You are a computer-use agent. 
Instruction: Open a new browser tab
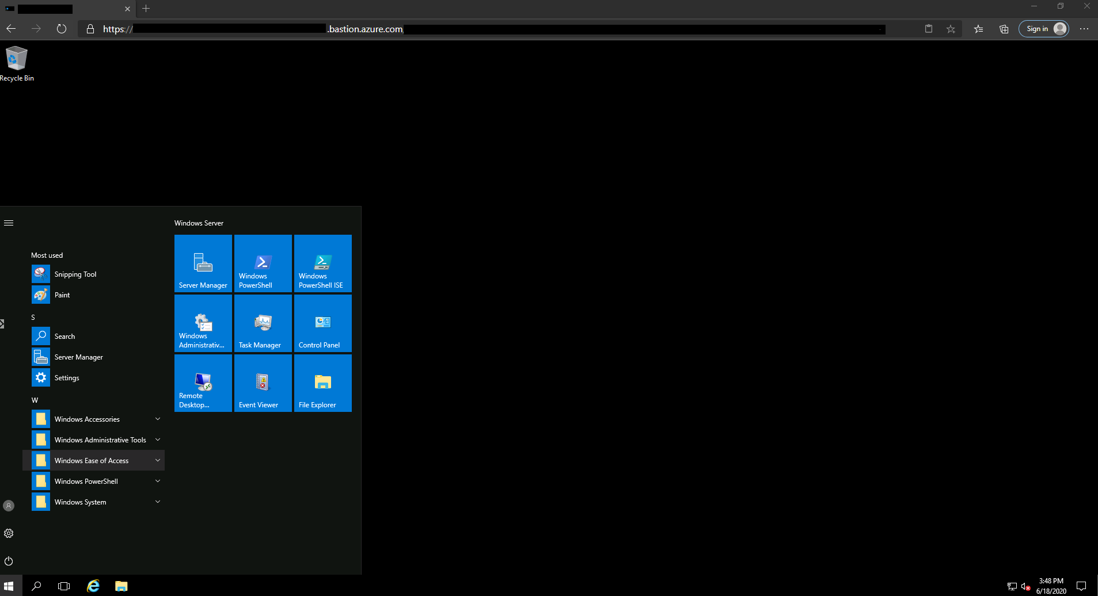point(146,9)
